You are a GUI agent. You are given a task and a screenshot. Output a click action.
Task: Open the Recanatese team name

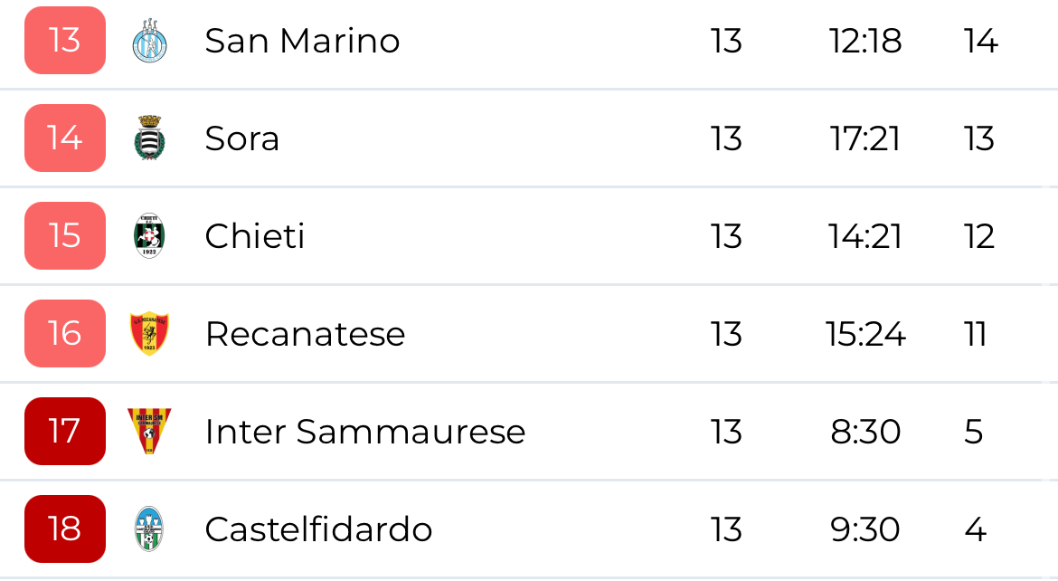305,334
